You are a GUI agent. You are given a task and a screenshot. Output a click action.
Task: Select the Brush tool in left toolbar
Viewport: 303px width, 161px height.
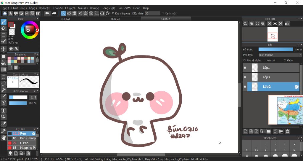pos(3,22)
